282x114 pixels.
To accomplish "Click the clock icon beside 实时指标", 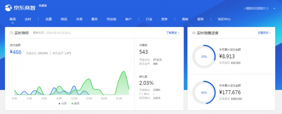I will click(11, 33).
